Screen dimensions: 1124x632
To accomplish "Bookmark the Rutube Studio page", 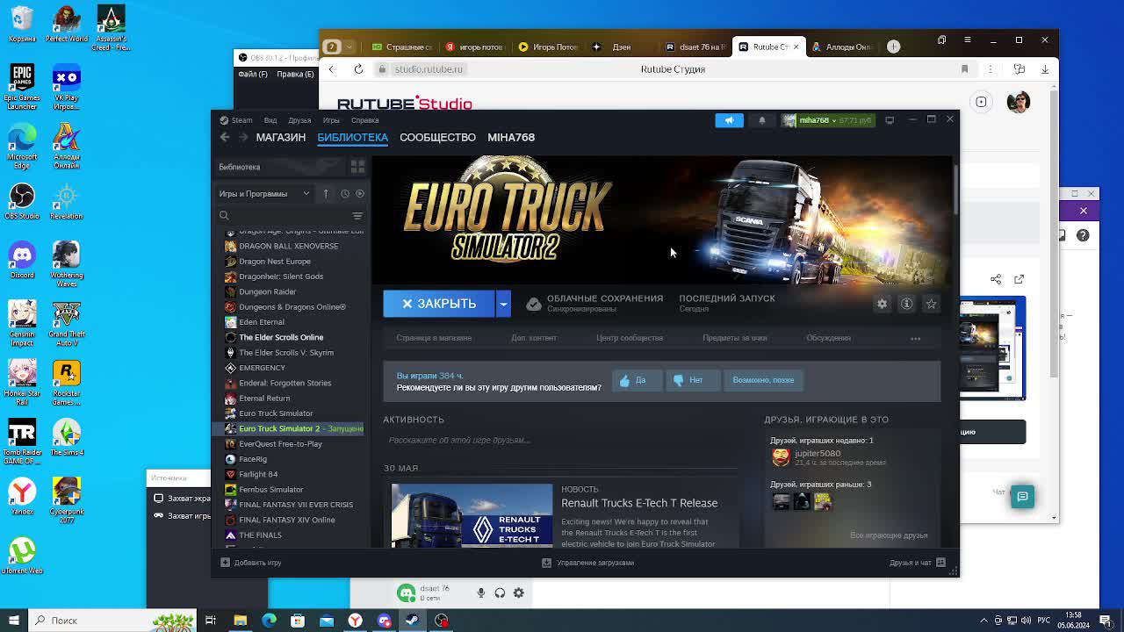I will (964, 69).
